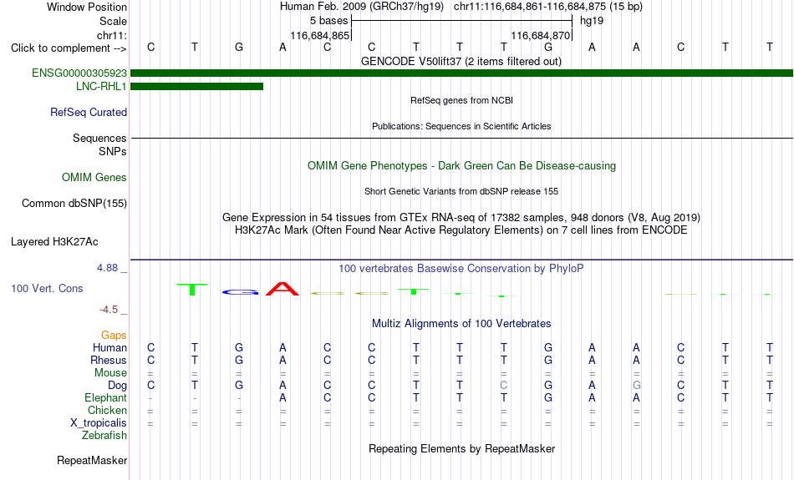Click the "chr11:" ruler label

(111, 35)
